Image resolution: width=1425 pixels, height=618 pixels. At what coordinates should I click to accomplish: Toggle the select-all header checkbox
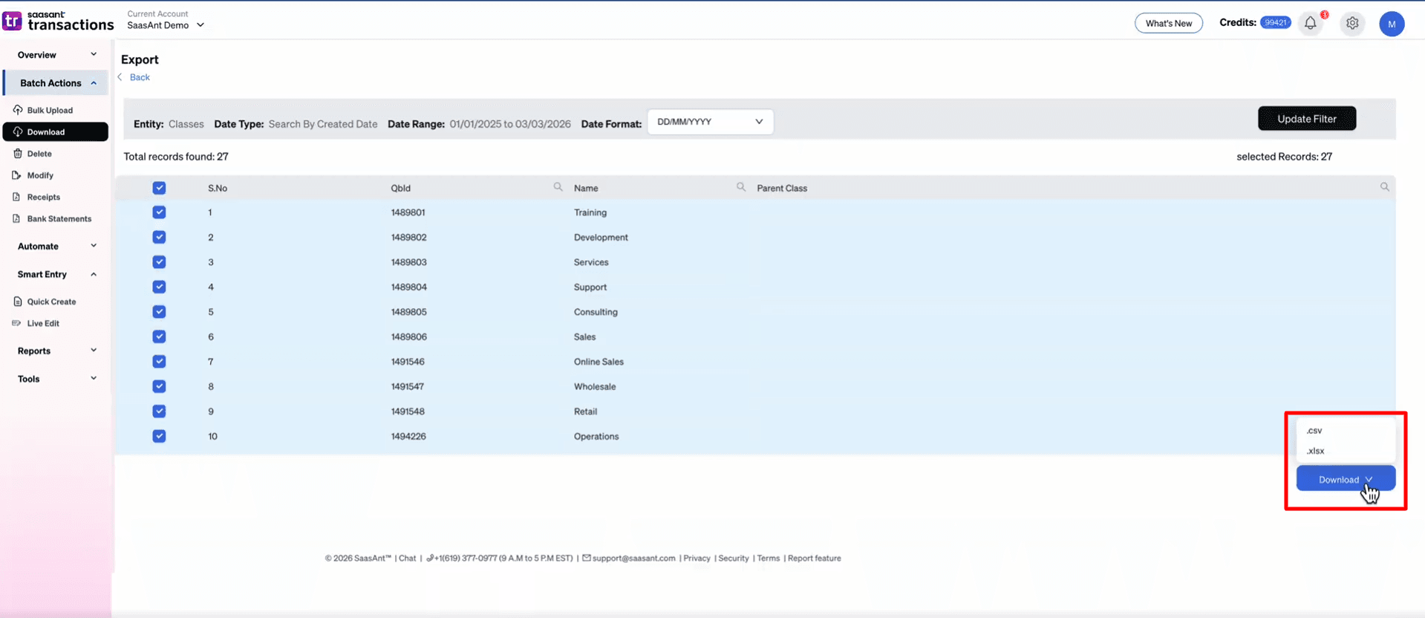159,188
